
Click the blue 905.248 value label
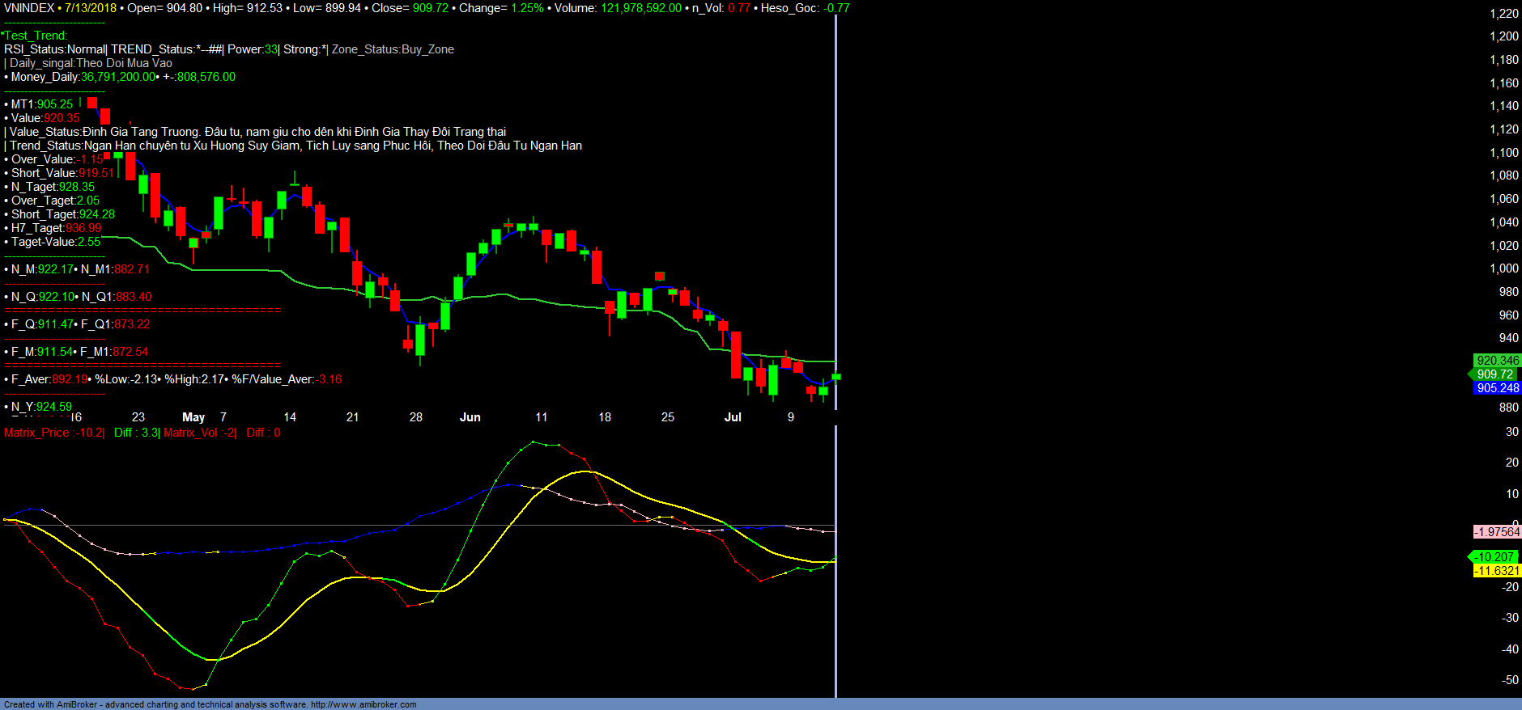coord(1497,388)
